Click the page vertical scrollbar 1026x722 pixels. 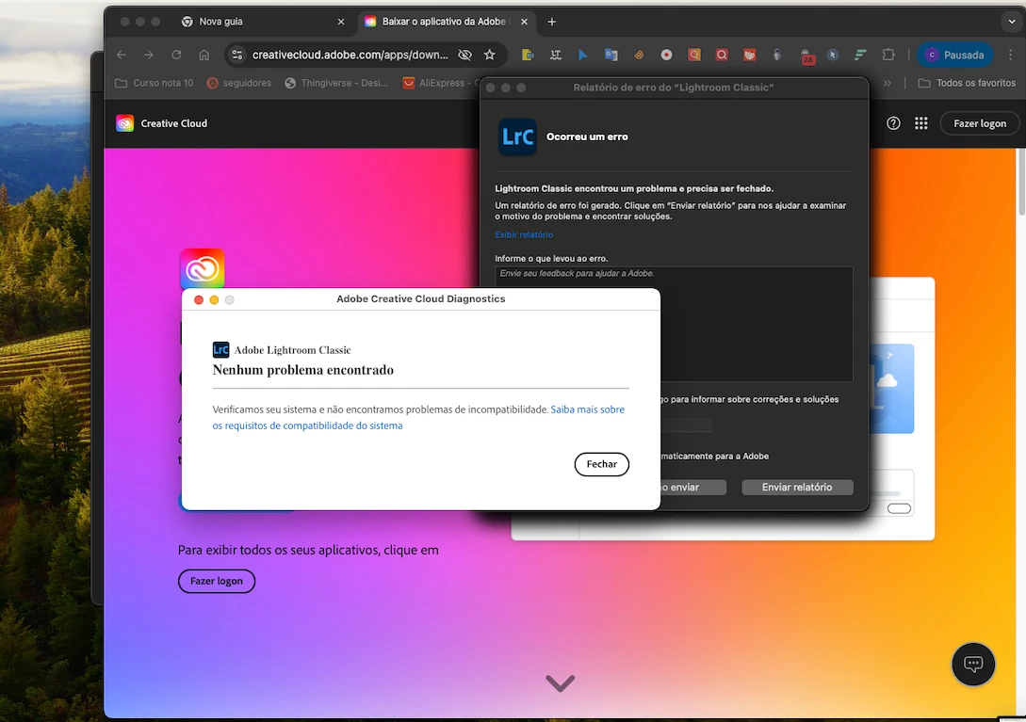[1021, 184]
